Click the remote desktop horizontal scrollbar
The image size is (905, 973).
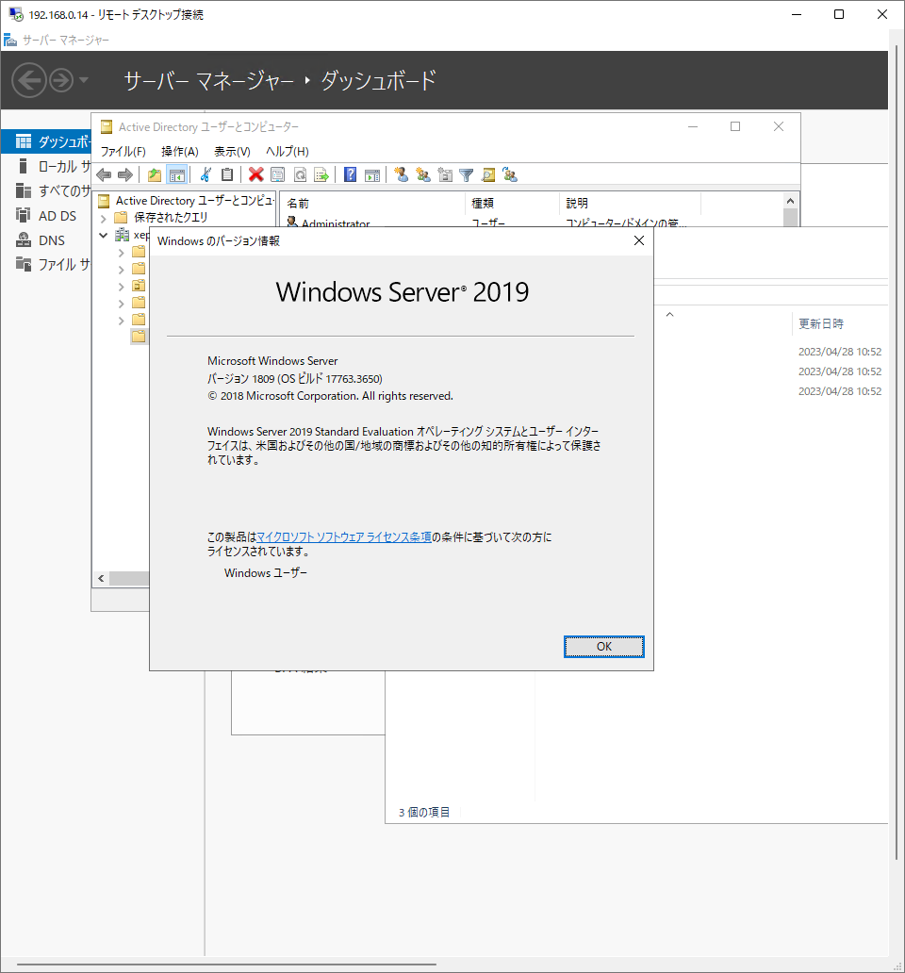click(x=226, y=965)
